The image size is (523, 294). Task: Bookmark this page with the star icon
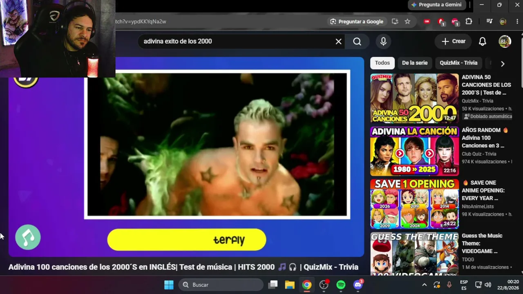click(407, 22)
